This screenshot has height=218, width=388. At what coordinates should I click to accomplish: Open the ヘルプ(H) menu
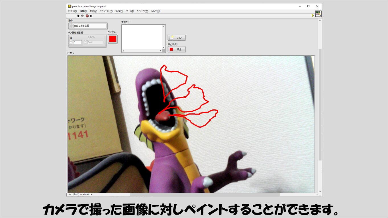click(155, 11)
